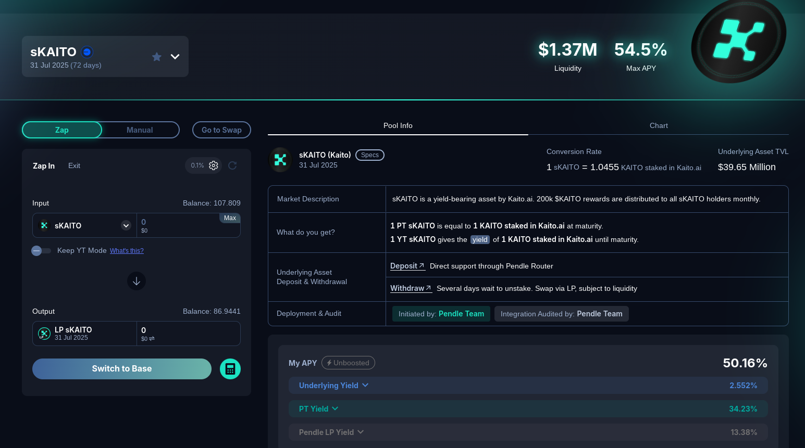This screenshot has width=805, height=448.
Task: Open the input token selection dropdown
Action: (126, 225)
